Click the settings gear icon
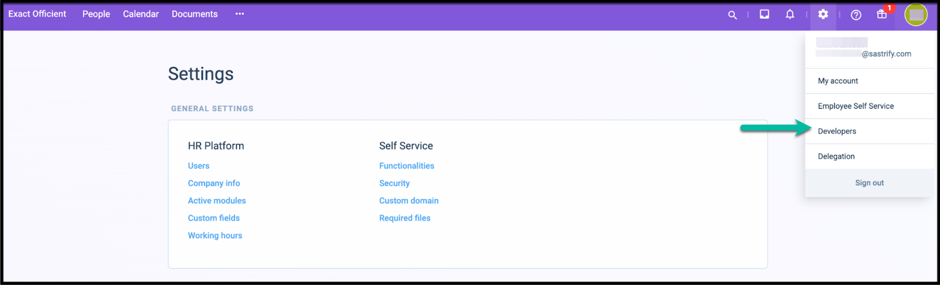This screenshot has width=940, height=285. click(x=823, y=14)
